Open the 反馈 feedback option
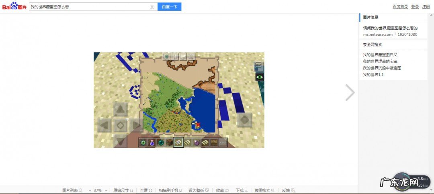This screenshot has width=434, height=194. [x=289, y=190]
